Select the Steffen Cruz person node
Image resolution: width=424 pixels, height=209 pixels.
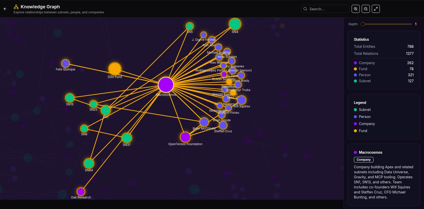pyautogui.click(x=223, y=125)
